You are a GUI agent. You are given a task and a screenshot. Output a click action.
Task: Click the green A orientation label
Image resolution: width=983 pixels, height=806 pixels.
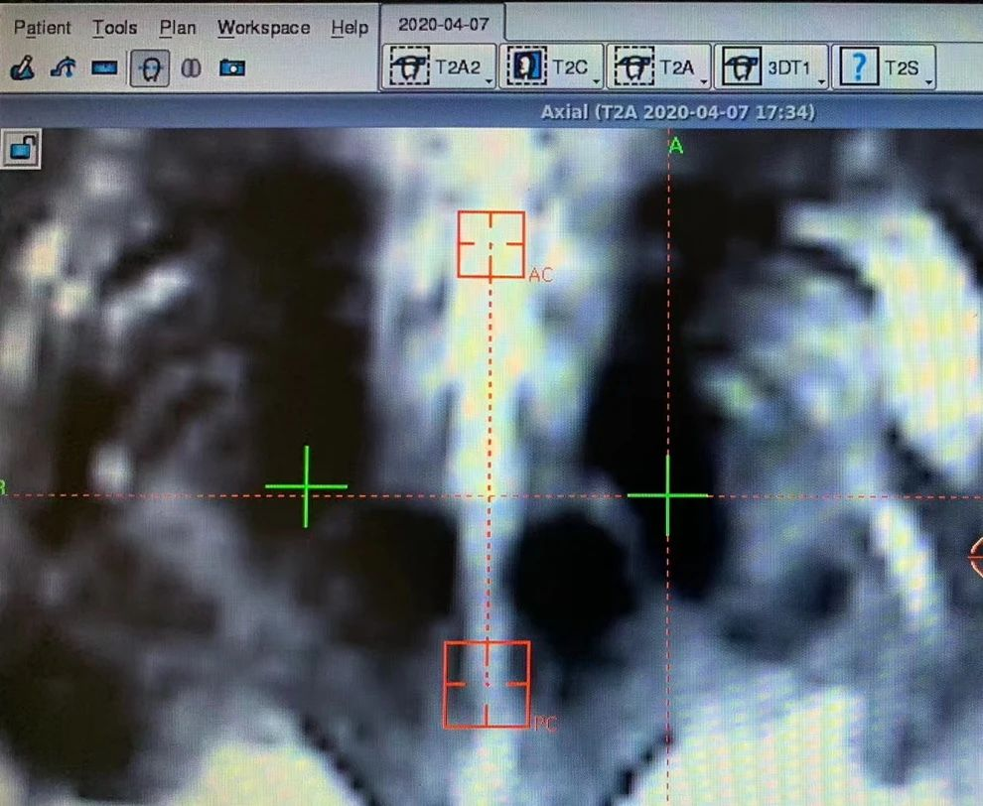point(676,146)
